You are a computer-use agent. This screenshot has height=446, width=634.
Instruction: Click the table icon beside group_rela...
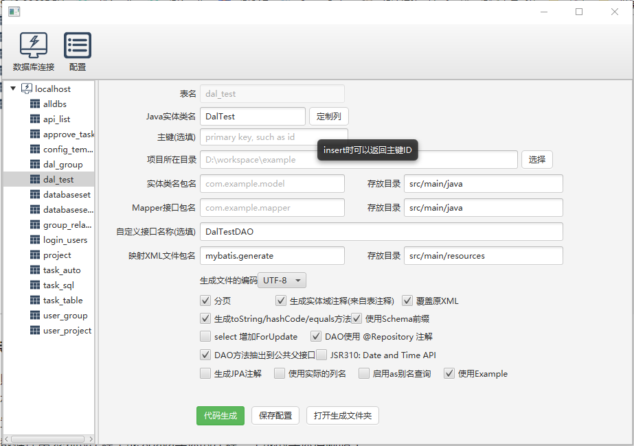(x=35, y=224)
